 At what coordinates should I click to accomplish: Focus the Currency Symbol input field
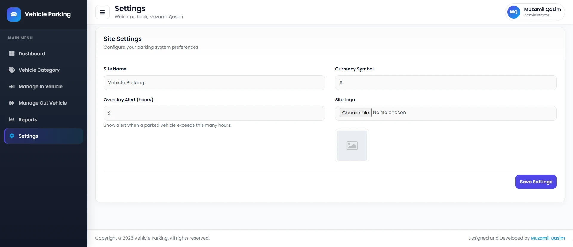[446, 82]
